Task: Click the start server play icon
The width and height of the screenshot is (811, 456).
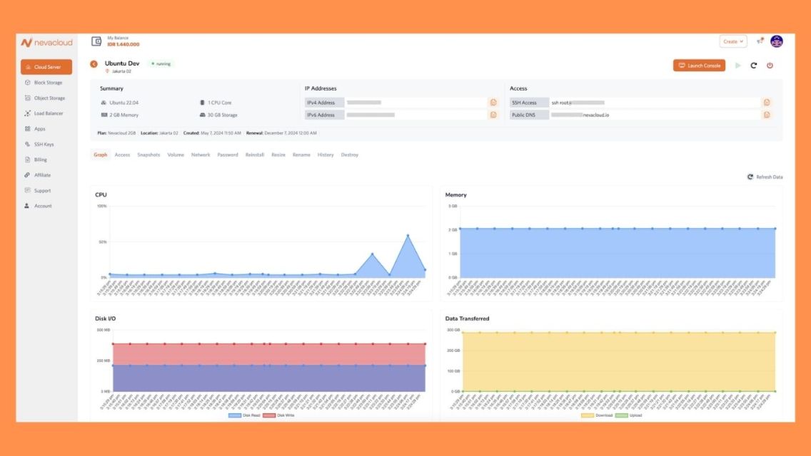Action: tap(738, 66)
